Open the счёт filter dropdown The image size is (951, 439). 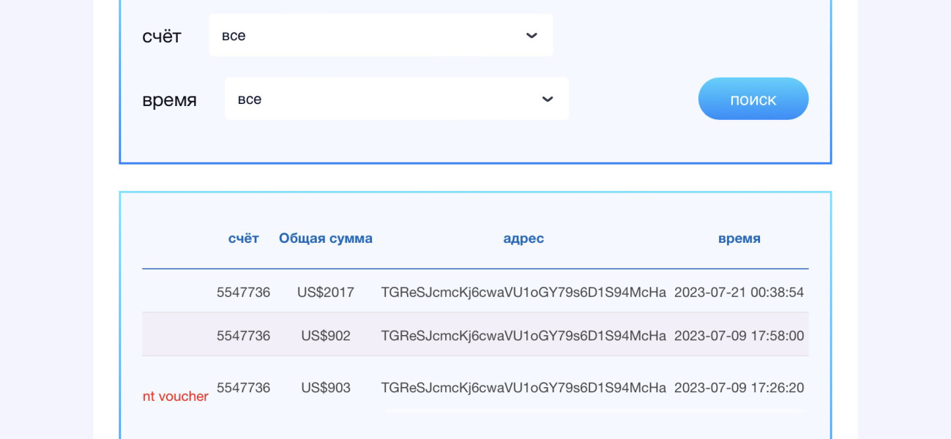[380, 35]
